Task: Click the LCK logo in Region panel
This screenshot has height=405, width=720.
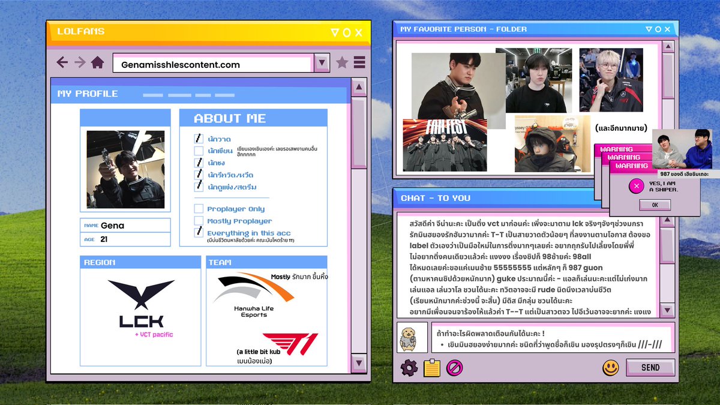Action: click(141, 304)
